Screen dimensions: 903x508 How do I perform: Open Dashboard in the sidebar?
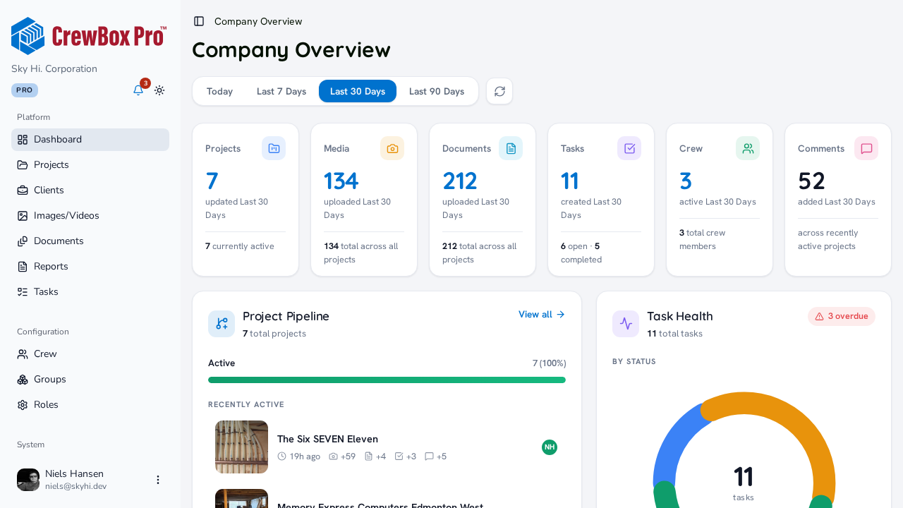point(90,140)
